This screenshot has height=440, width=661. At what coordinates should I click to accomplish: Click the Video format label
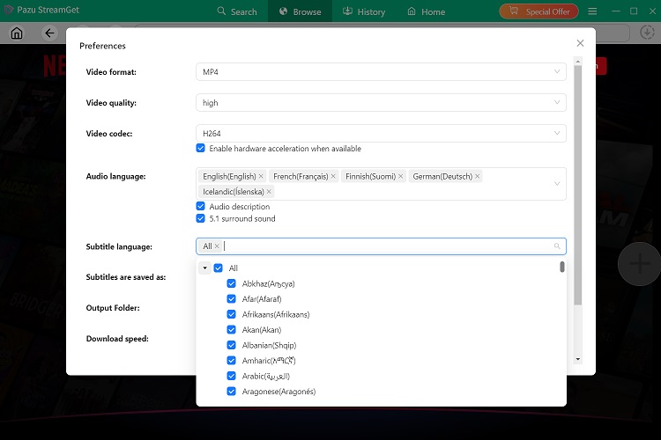pyautogui.click(x=111, y=72)
